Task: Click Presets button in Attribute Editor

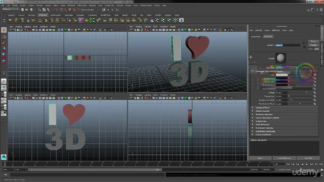Action: click(x=313, y=45)
